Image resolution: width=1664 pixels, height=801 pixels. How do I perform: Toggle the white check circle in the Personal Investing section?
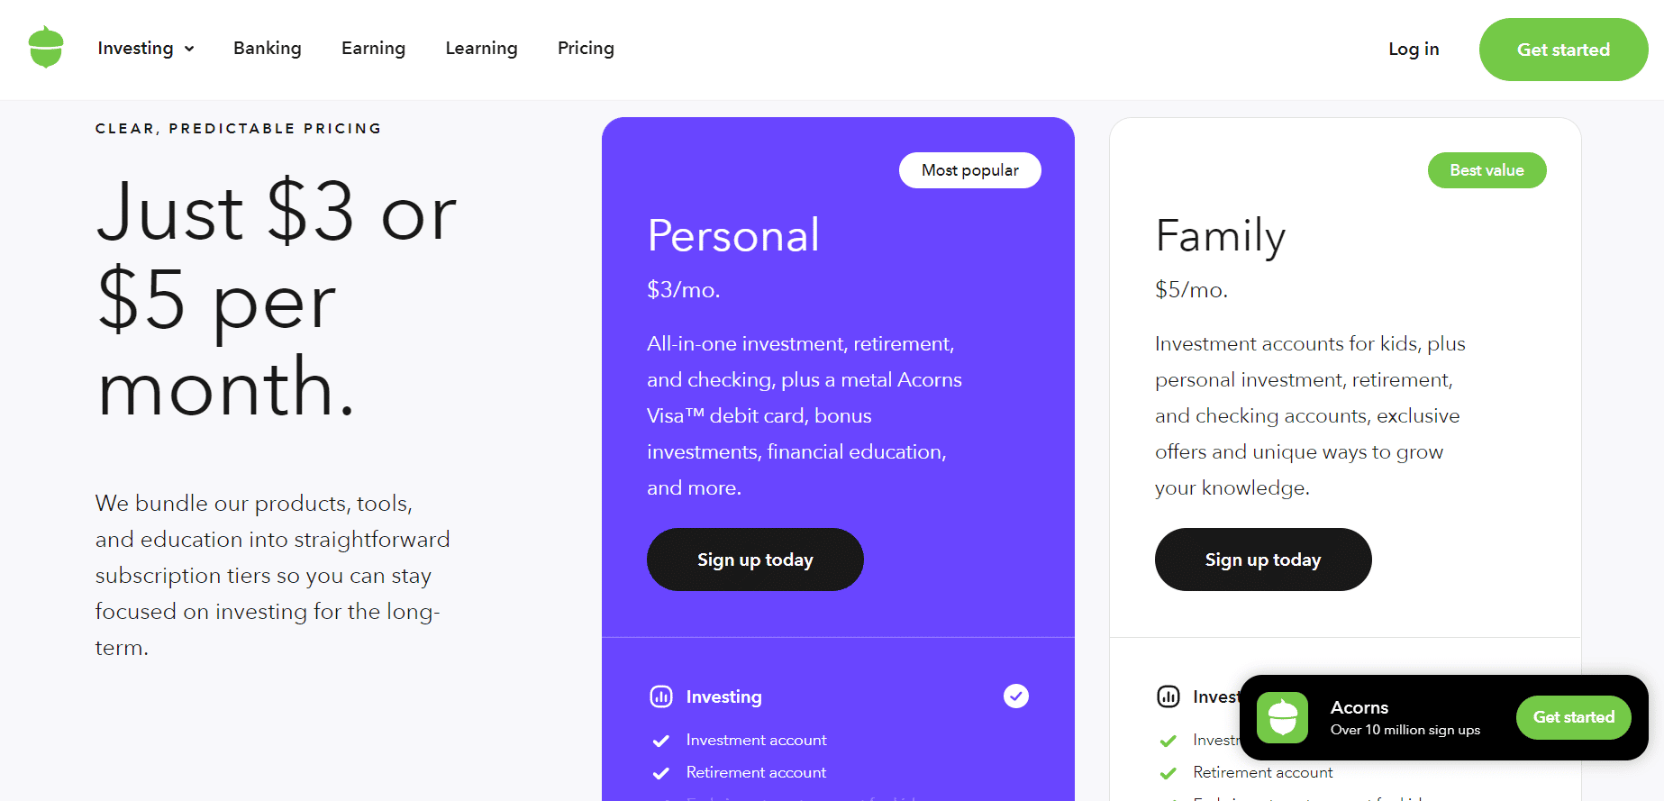click(1016, 696)
